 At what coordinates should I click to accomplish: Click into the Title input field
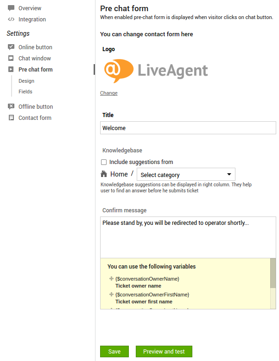(188, 128)
